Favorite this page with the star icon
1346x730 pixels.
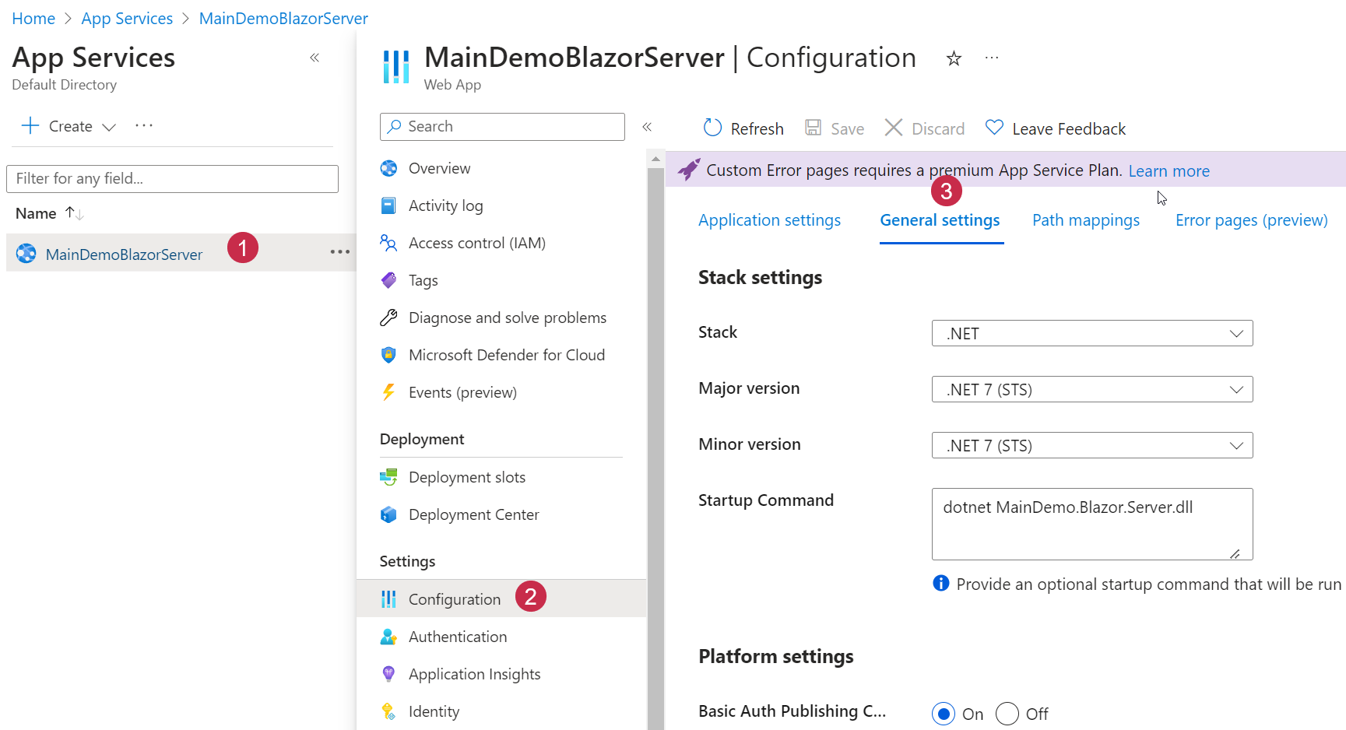[954, 58]
